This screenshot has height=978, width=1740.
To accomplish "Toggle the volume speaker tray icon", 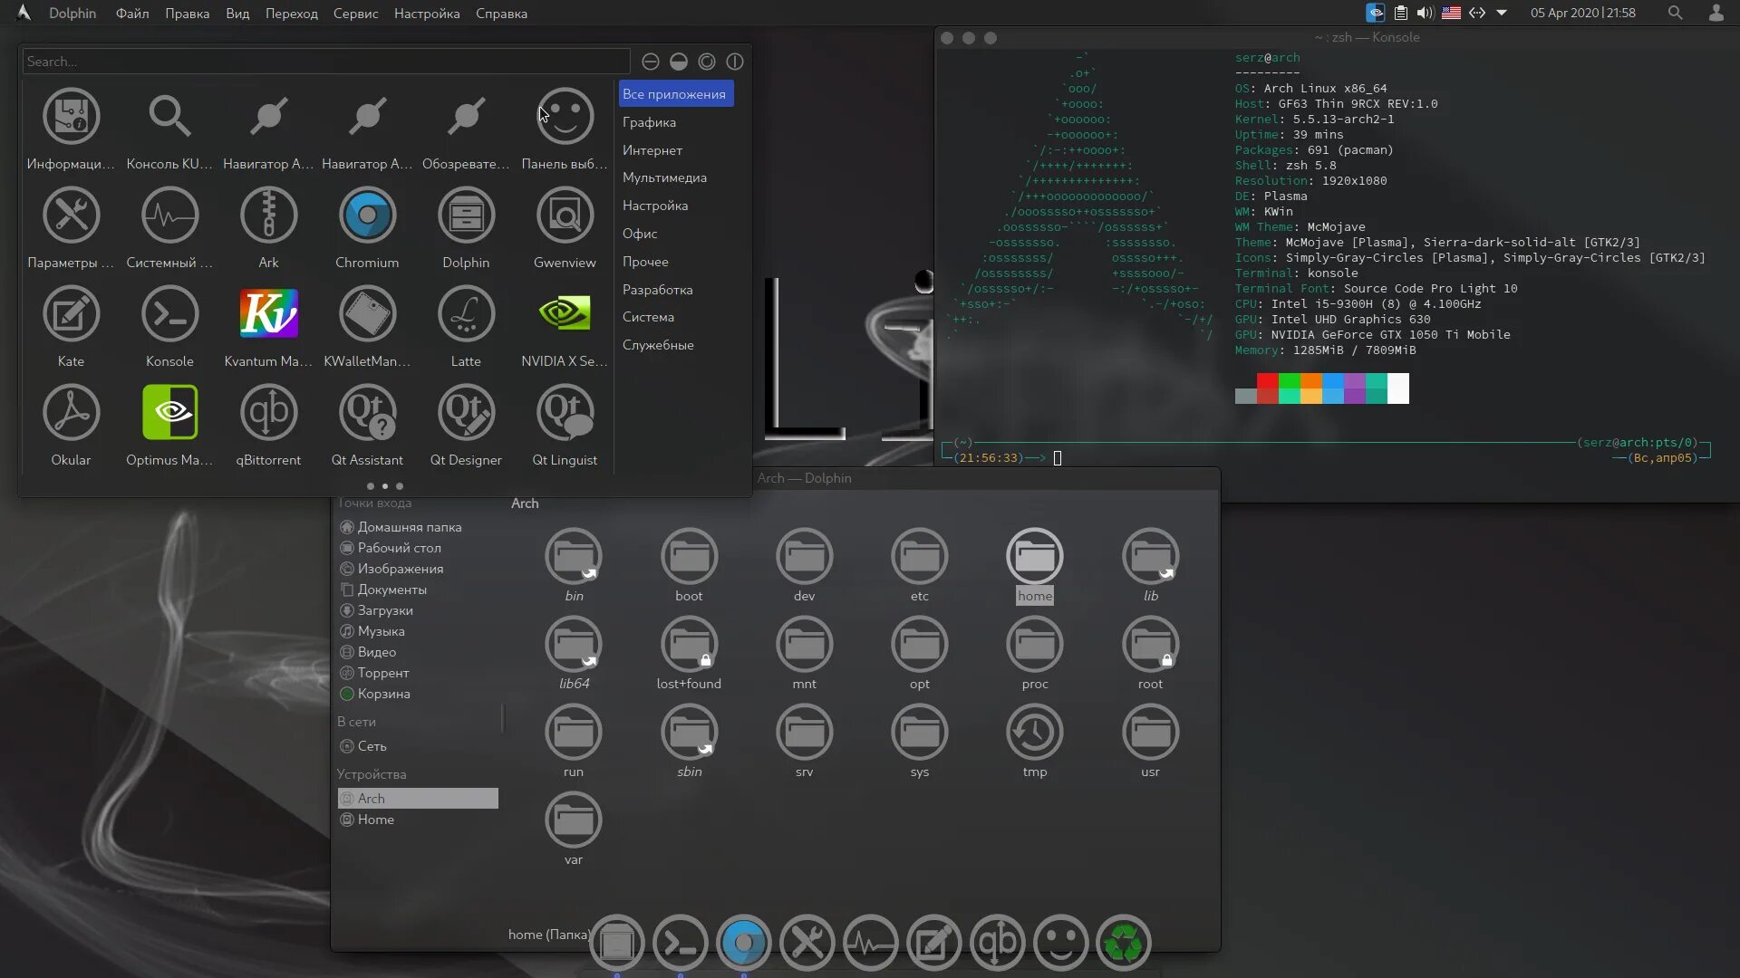I will point(1425,13).
